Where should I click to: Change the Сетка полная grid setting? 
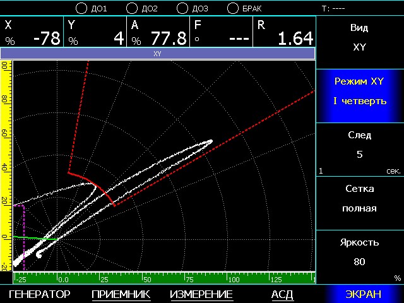[x=359, y=199]
